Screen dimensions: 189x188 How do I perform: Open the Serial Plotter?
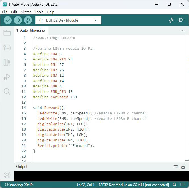(171, 20)
